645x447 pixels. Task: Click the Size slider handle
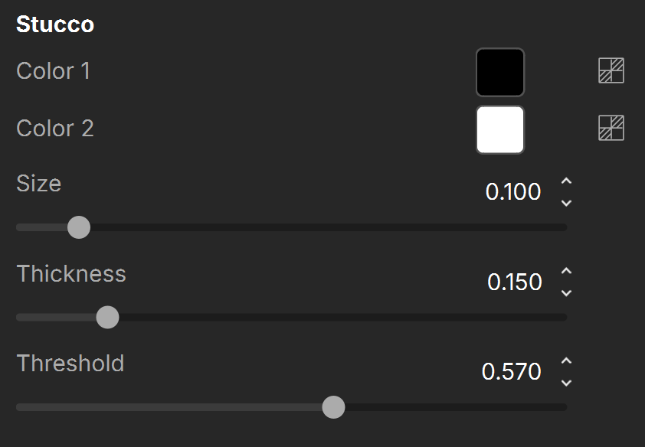click(x=79, y=227)
